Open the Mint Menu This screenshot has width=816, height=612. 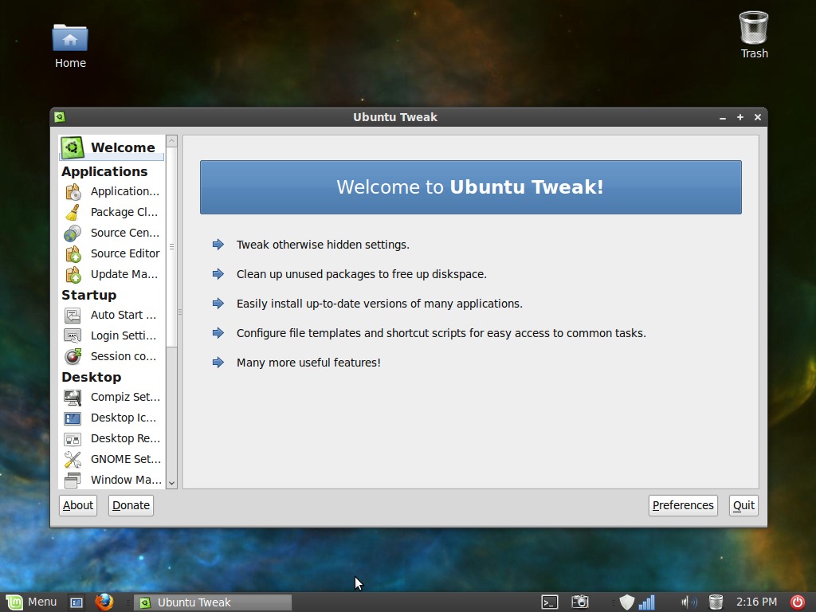[31, 602]
